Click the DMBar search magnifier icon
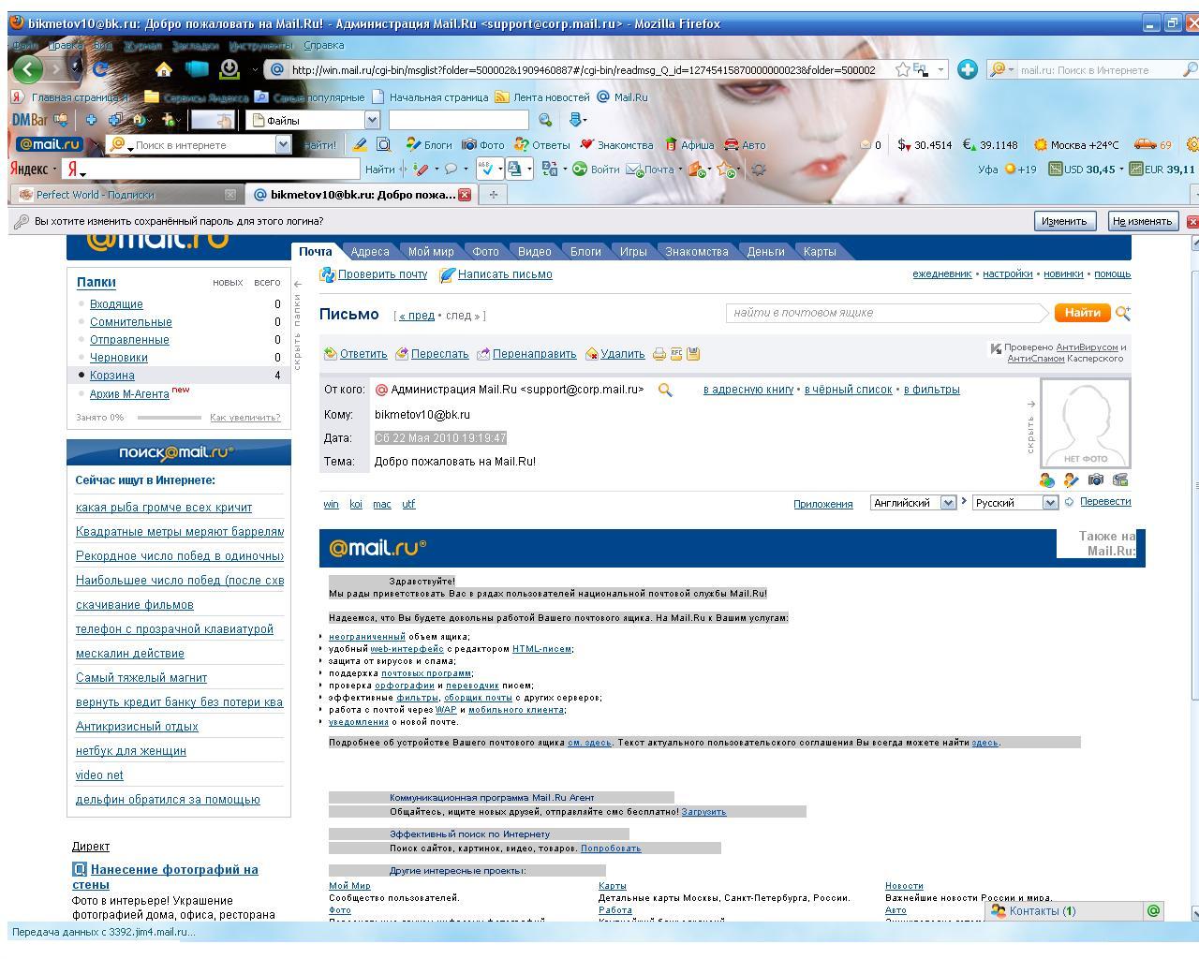 click(545, 120)
